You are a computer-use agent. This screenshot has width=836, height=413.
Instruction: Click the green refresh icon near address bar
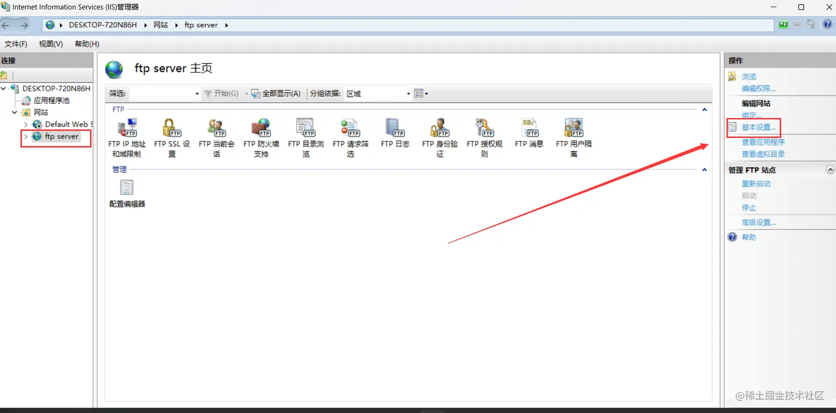click(783, 24)
